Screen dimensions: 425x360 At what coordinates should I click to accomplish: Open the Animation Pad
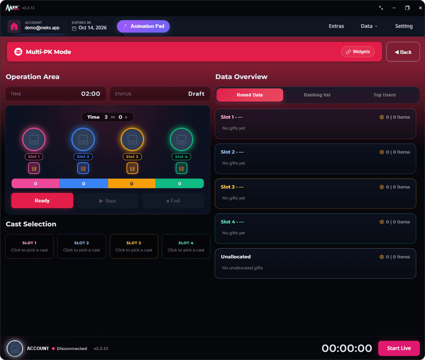[x=143, y=26]
